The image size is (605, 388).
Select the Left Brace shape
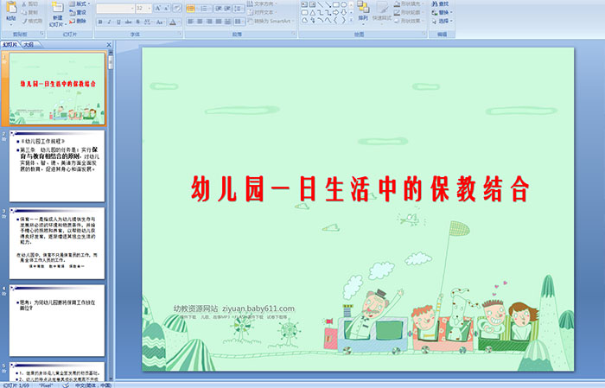pos(335,21)
